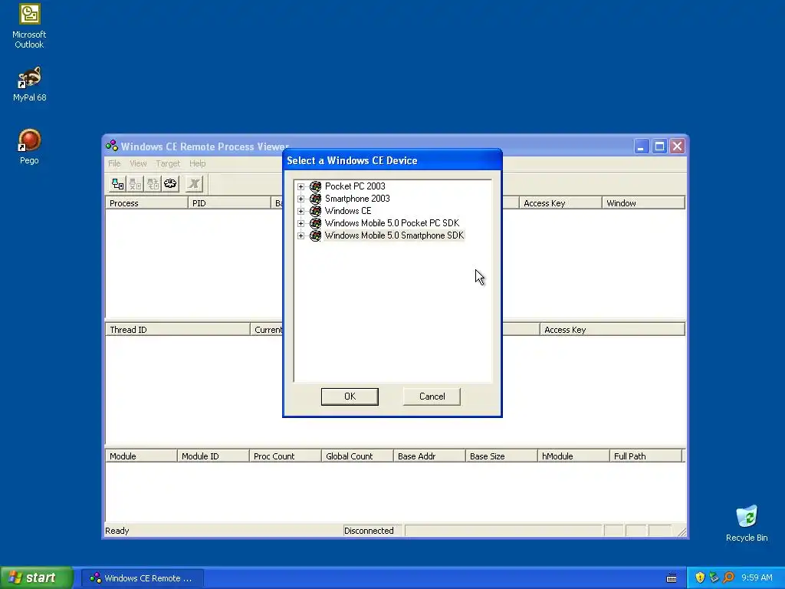The height and width of the screenshot is (589, 785).
Task: Click the Pocket PC 2003 device icon
Action: click(315, 186)
